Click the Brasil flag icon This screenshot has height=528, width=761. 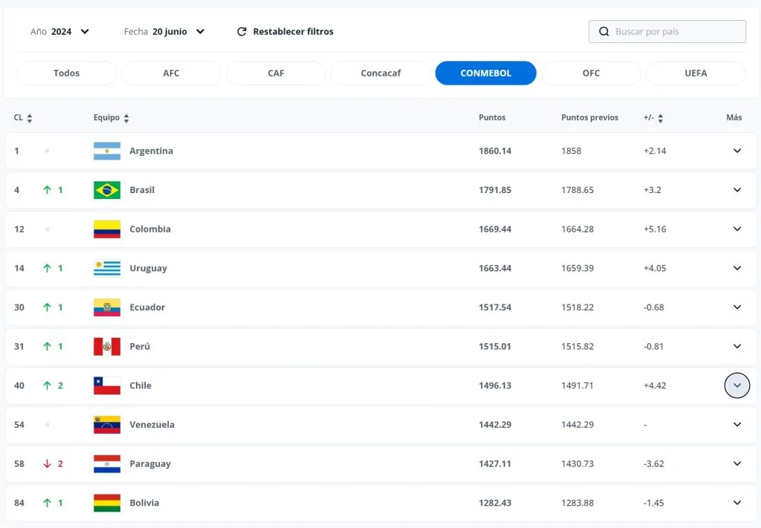pos(107,190)
